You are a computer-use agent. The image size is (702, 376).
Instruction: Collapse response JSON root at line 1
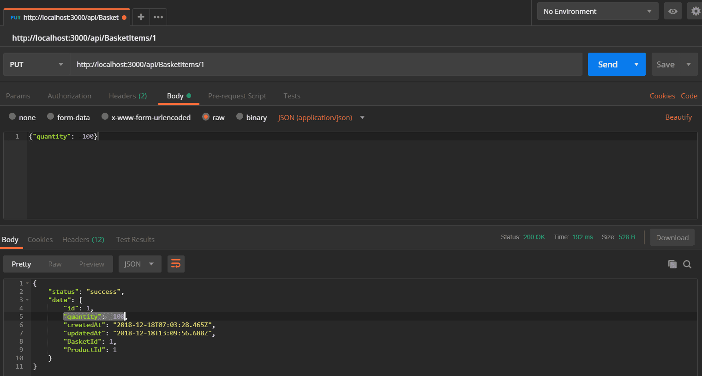[27, 283]
